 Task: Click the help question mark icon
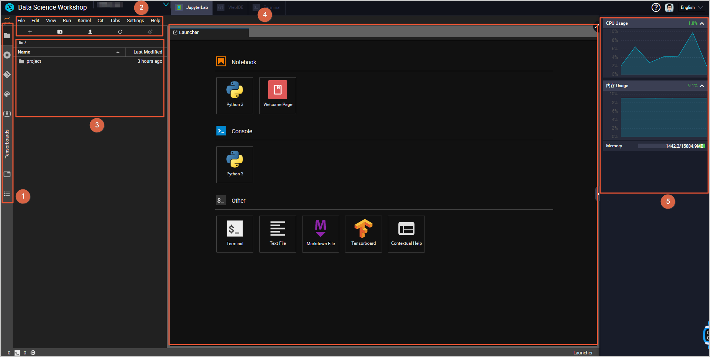point(656,7)
